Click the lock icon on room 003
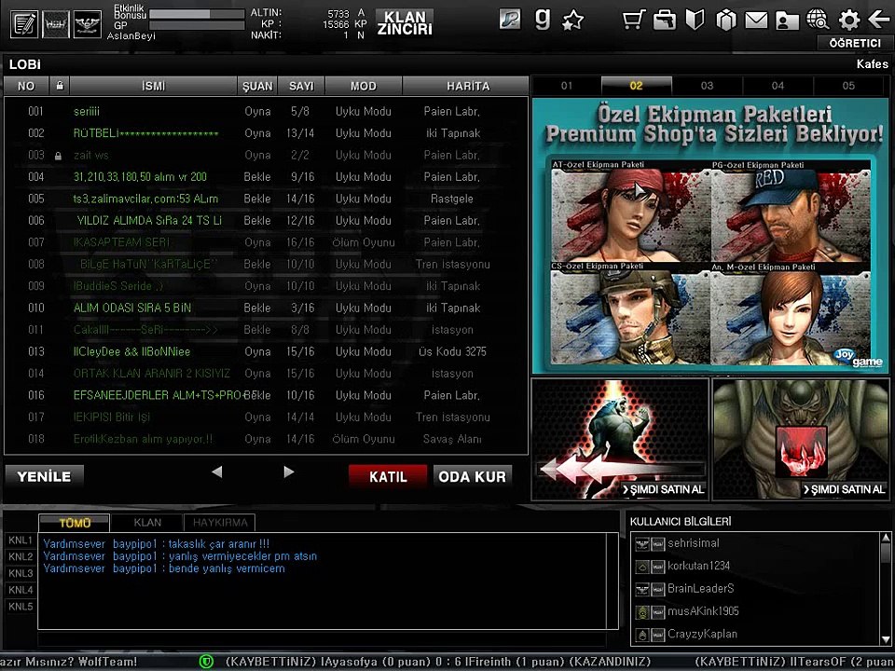Viewport: 895px width, 671px height. (58, 156)
